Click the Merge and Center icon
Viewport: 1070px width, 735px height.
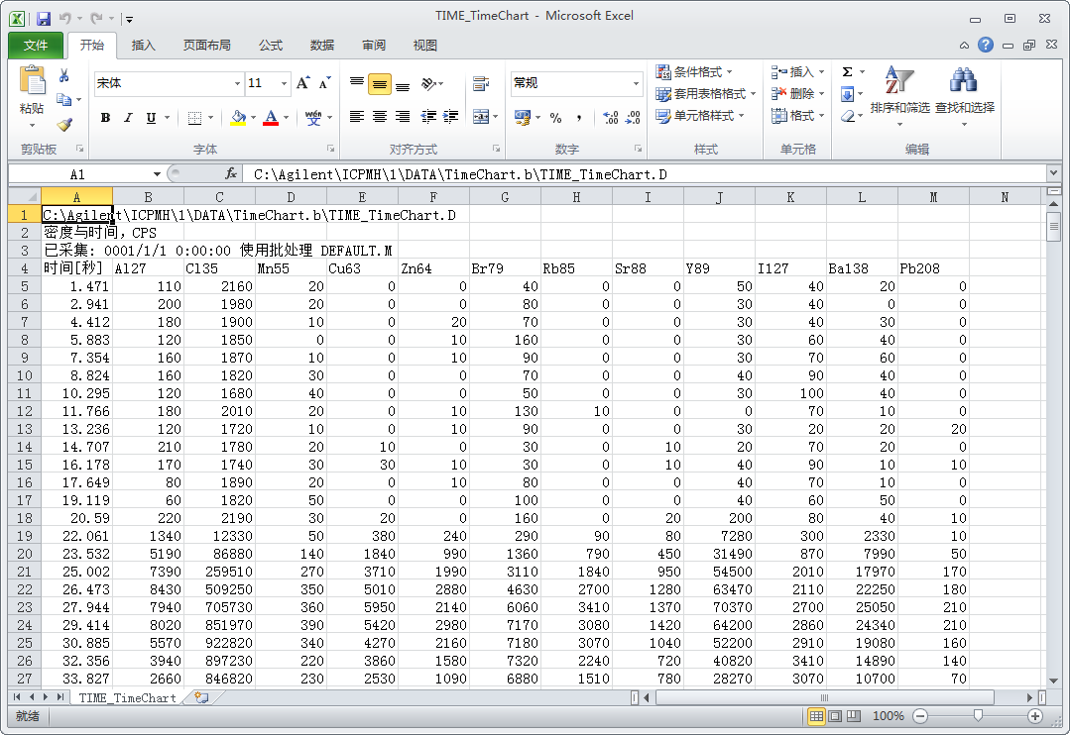click(x=481, y=117)
